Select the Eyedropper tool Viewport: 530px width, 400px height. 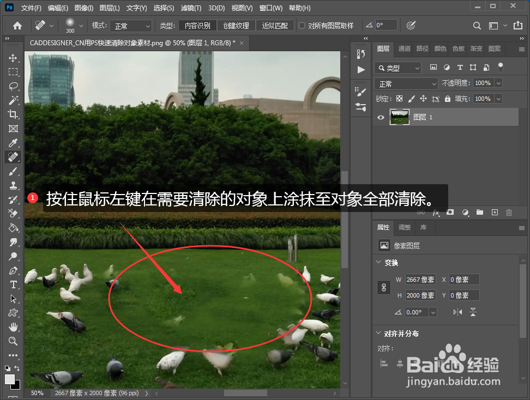pyautogui.click(x=13, y=143)
